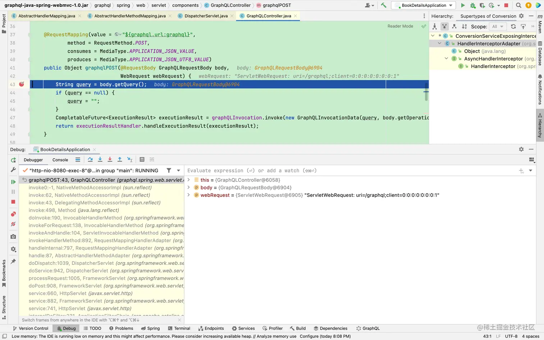Open the Version Control tool window
The height and width of the screenshot is (340, 544).
[31, 328]
